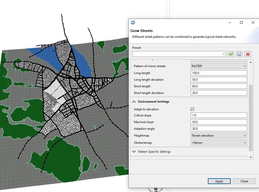Select the Long length value field
This screenshot has width=259, height=192.
[x=219, y=73]
